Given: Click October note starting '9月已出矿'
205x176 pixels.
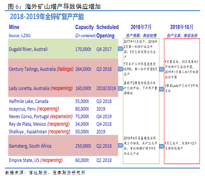Looking at the screenshot, I should pyautogui.click(x=181, y=146).
